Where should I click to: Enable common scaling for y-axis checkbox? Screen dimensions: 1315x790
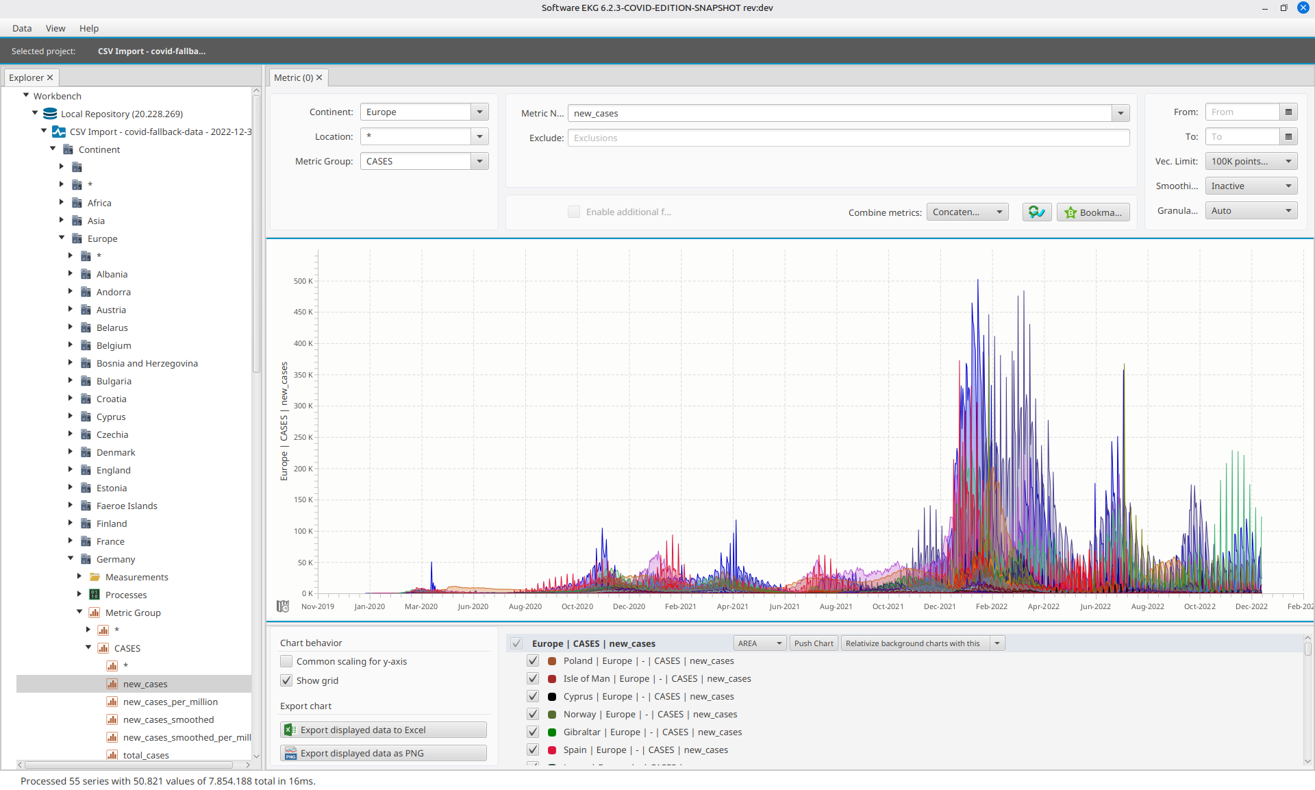pos(286,661)
